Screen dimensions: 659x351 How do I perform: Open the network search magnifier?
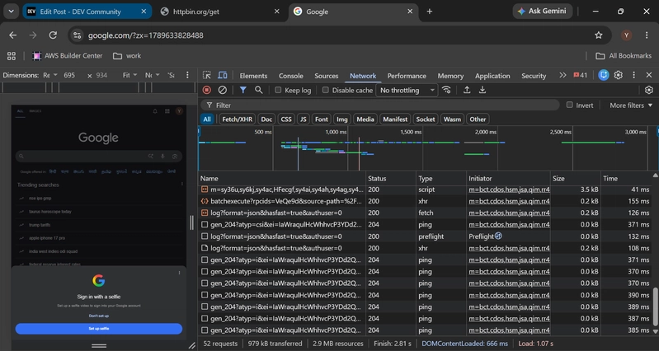pyautogui.click(x=259, y=90)
